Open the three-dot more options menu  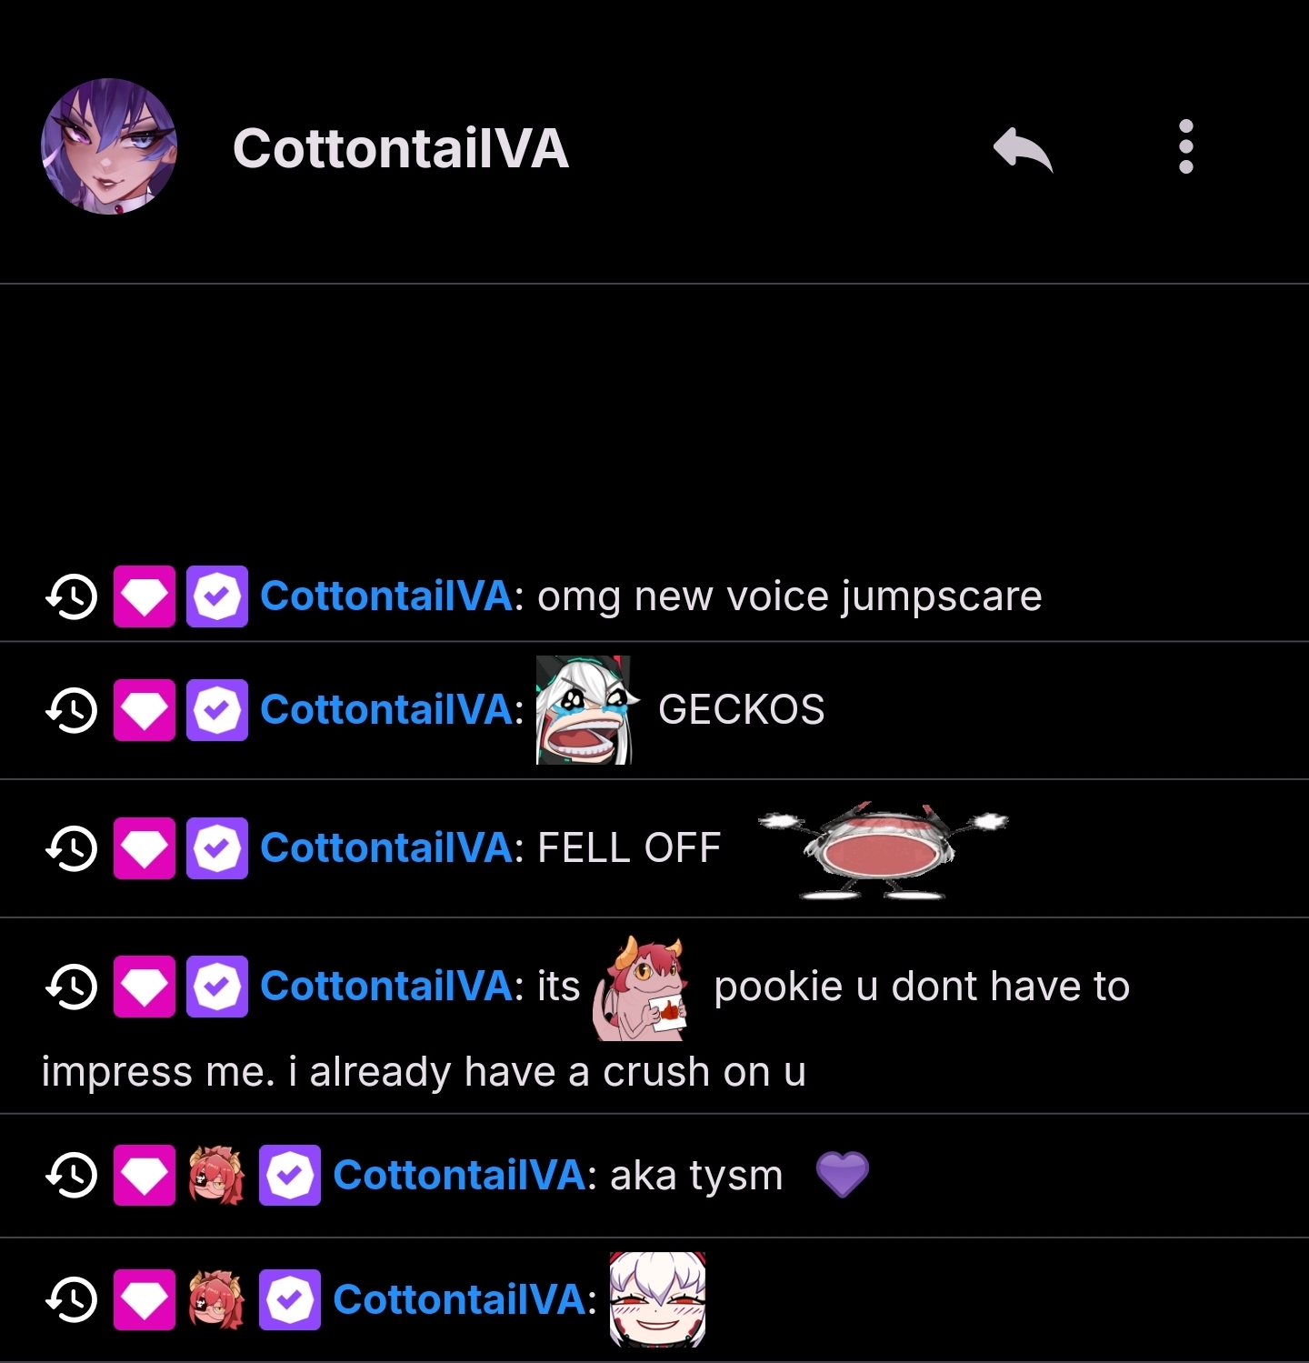tap(1185, 146)
